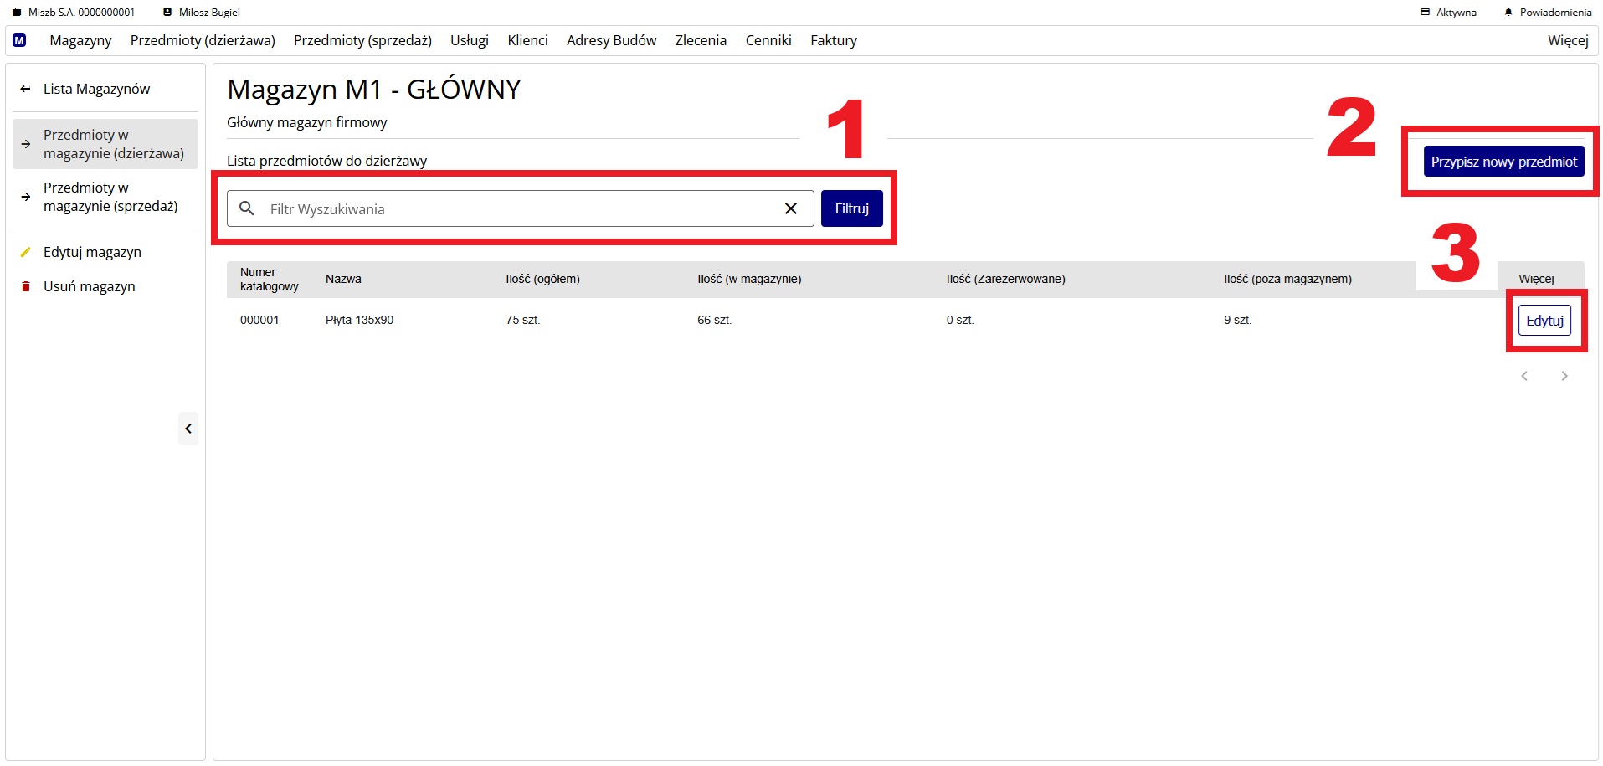The height and width of the screenshot is (766, 1603).
Task: Edit the Płyta 135x90 item row
Action: (x=1544, y=321)
